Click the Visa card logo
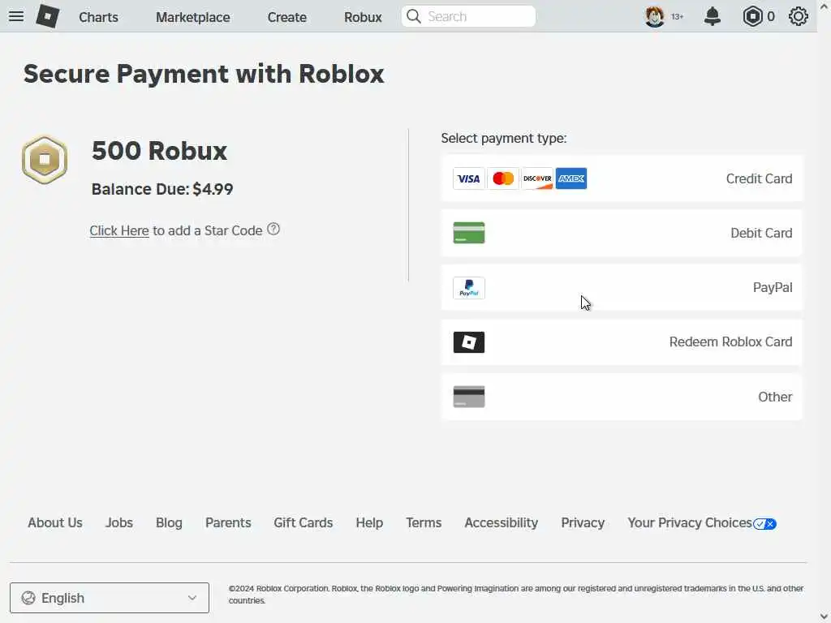The height and width of the screenshot is (623, 831). 468,178
